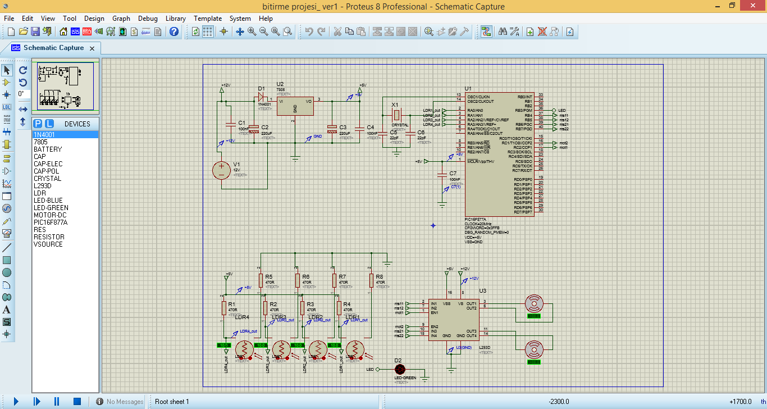Toggle false origin crosshair icon
Image resolution: width=767 pixels, height=409 pixels.
click(x=223, y=31)
